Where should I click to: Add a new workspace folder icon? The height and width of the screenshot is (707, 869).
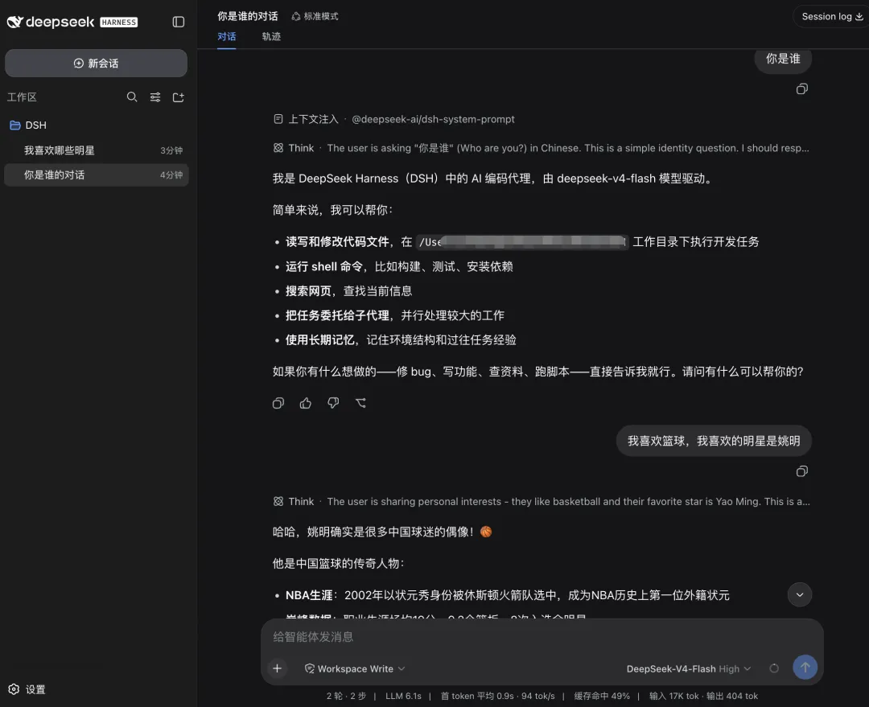pos(178,97)
